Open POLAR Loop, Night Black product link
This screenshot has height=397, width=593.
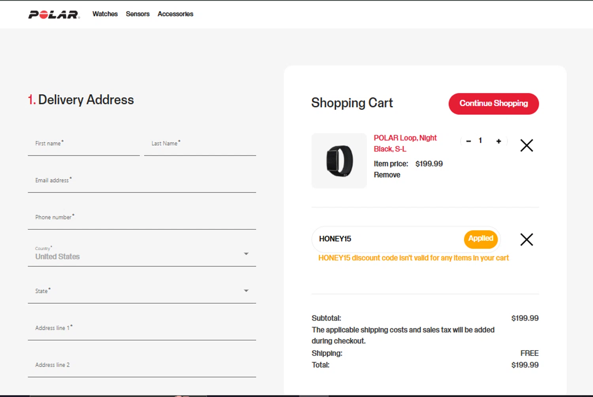tap(405, 144)
